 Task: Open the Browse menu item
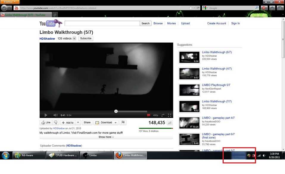(x=158, y=23)
